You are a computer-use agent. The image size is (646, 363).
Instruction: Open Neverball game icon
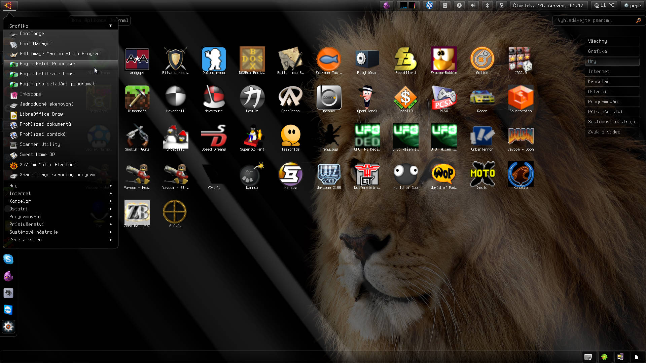175,97
